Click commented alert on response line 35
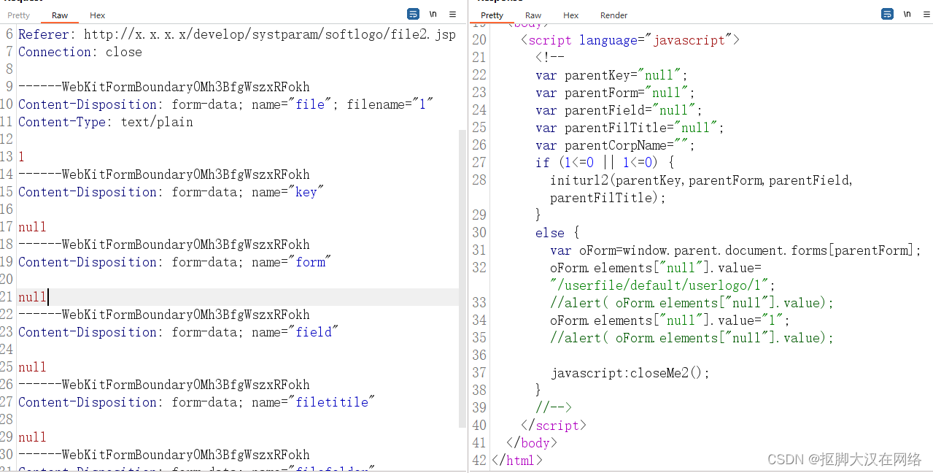This screenshot has width=933, height=473. tap(692, 338)
